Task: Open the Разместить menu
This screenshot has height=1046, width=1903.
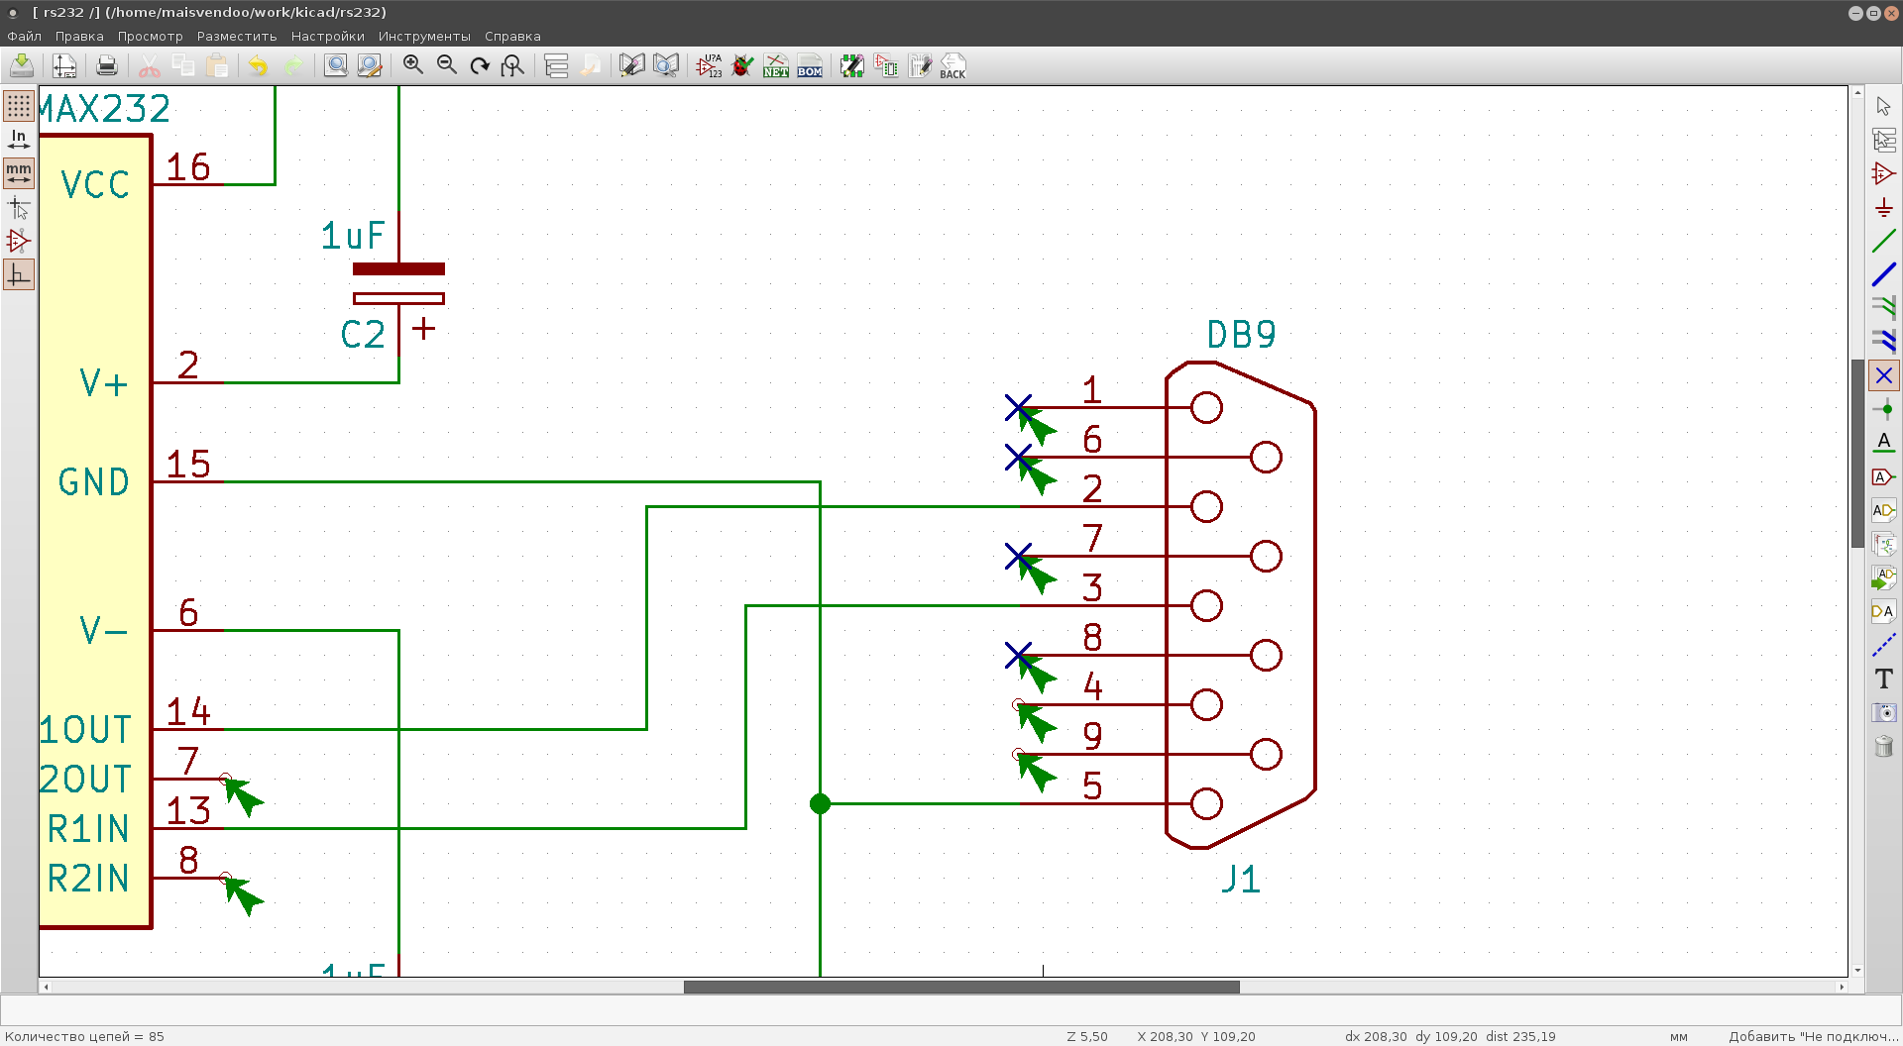Action: (x=237, y=37)
